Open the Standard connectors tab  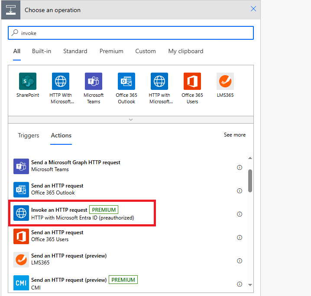tap(75, 51)
